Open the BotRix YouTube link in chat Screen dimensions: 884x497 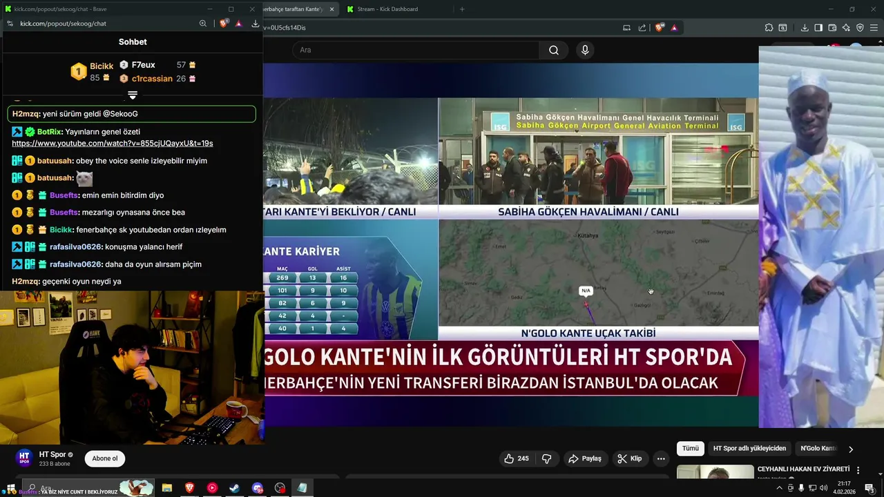click(x=112, y=144)
